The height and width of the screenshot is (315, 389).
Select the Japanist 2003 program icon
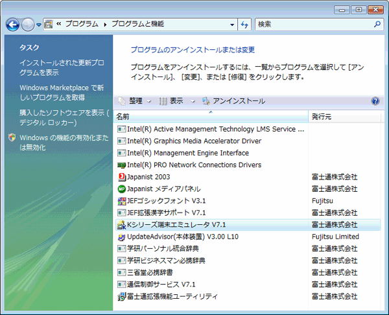click(122, 177)
